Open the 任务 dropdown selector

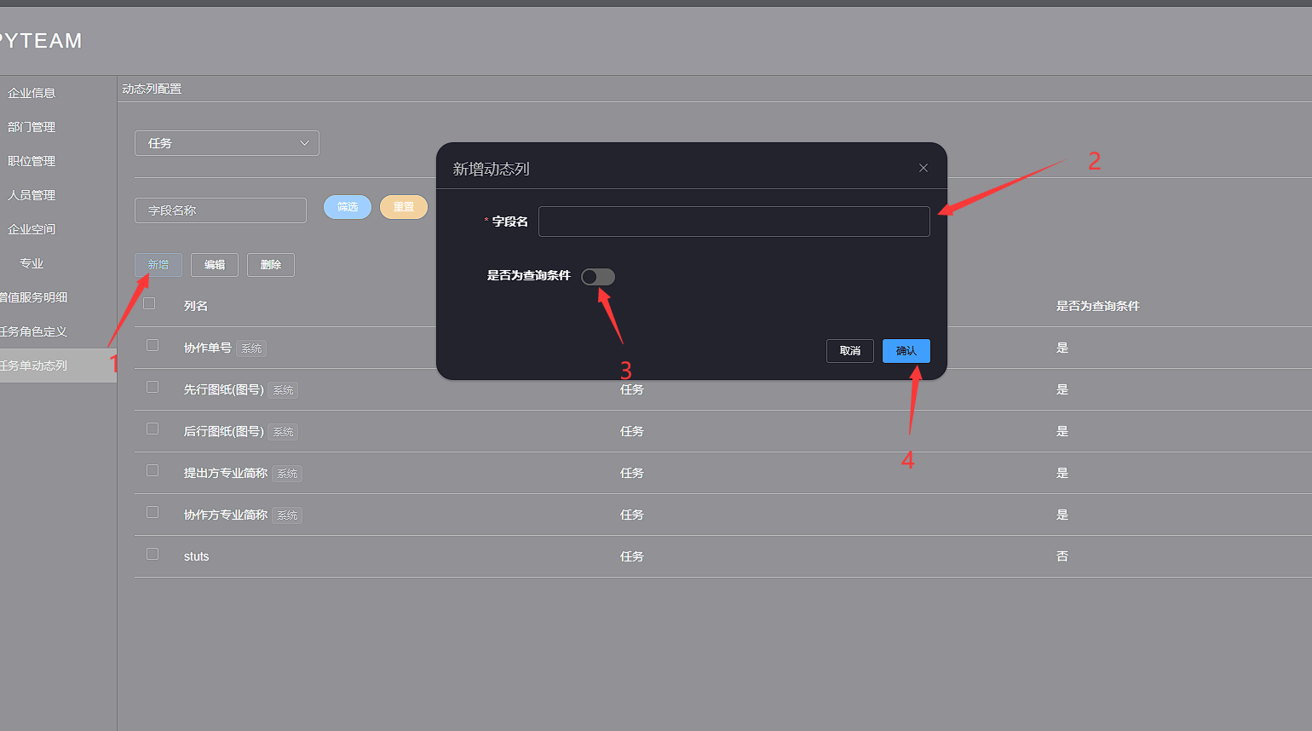(x=227, y=143)
